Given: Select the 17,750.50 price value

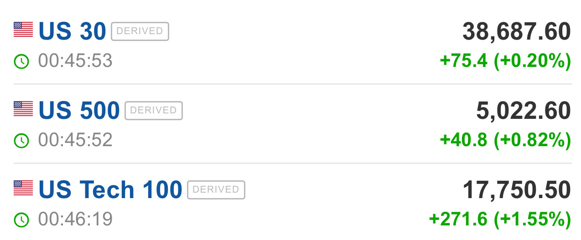Looking at the screenshot, I should [x=517, y=190].
